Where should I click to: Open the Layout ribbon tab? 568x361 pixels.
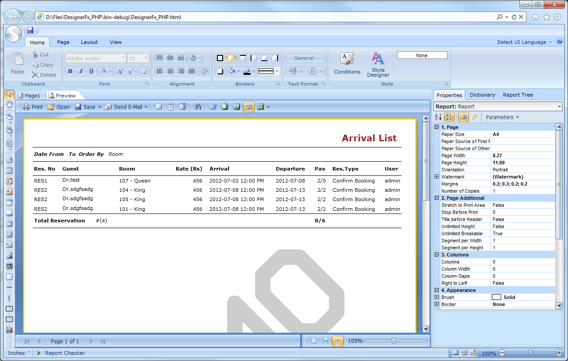(89, 42)
